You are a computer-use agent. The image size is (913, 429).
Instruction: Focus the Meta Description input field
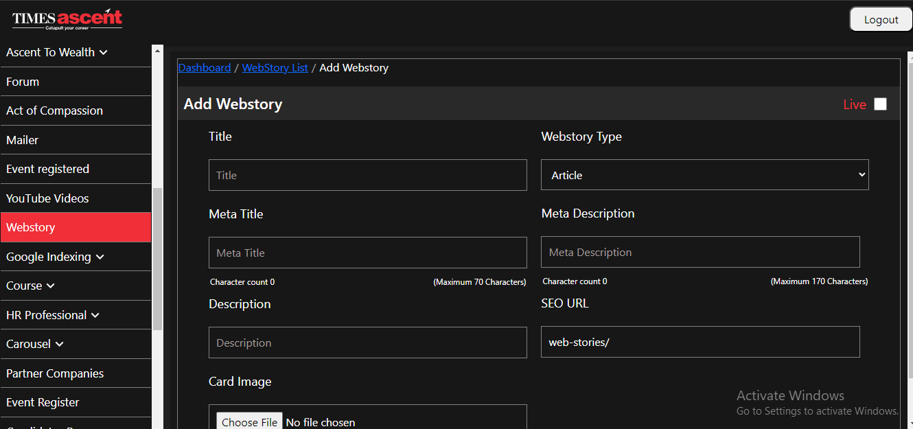tap(700, 252)
